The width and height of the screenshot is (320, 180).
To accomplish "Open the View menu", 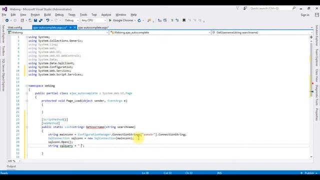I will click(23, 14).
